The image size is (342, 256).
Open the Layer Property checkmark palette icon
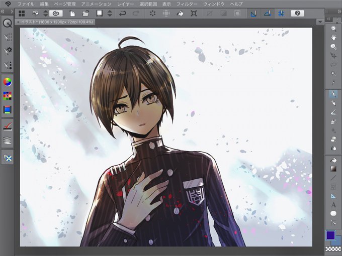[x=8, y=126]
